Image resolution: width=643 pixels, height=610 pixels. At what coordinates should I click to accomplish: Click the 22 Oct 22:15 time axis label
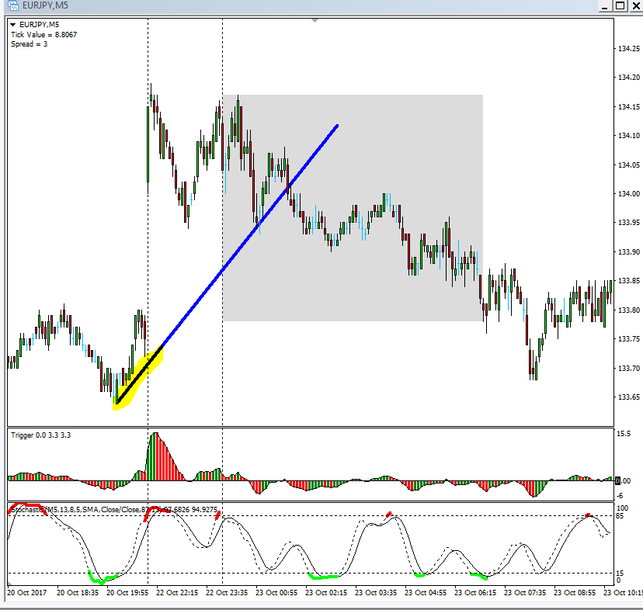[x=178, y=592]
